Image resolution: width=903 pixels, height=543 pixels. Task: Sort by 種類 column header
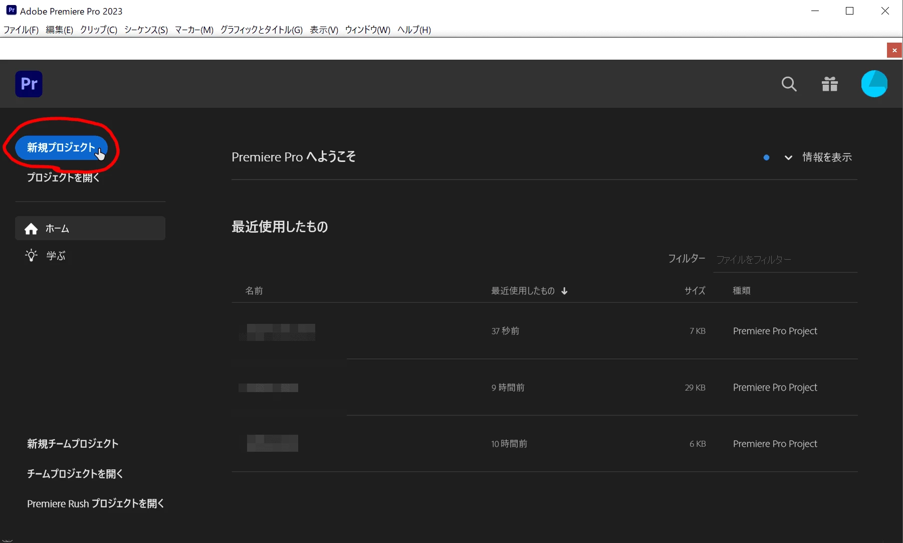tap(742, 291)
